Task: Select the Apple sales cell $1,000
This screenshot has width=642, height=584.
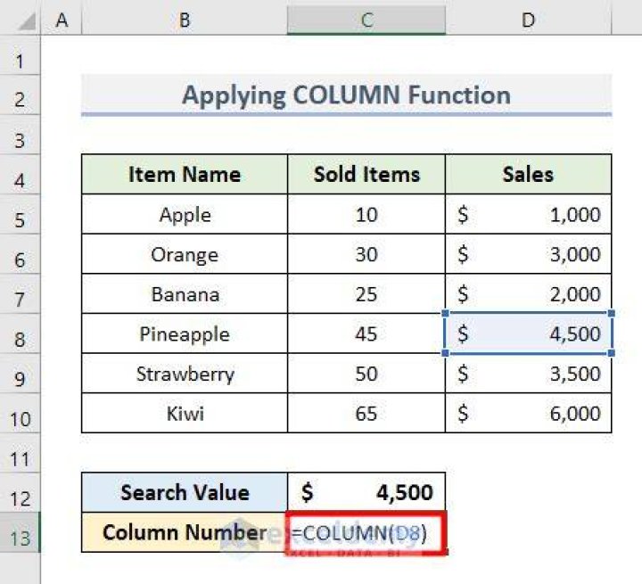Action: coord(528,214)
